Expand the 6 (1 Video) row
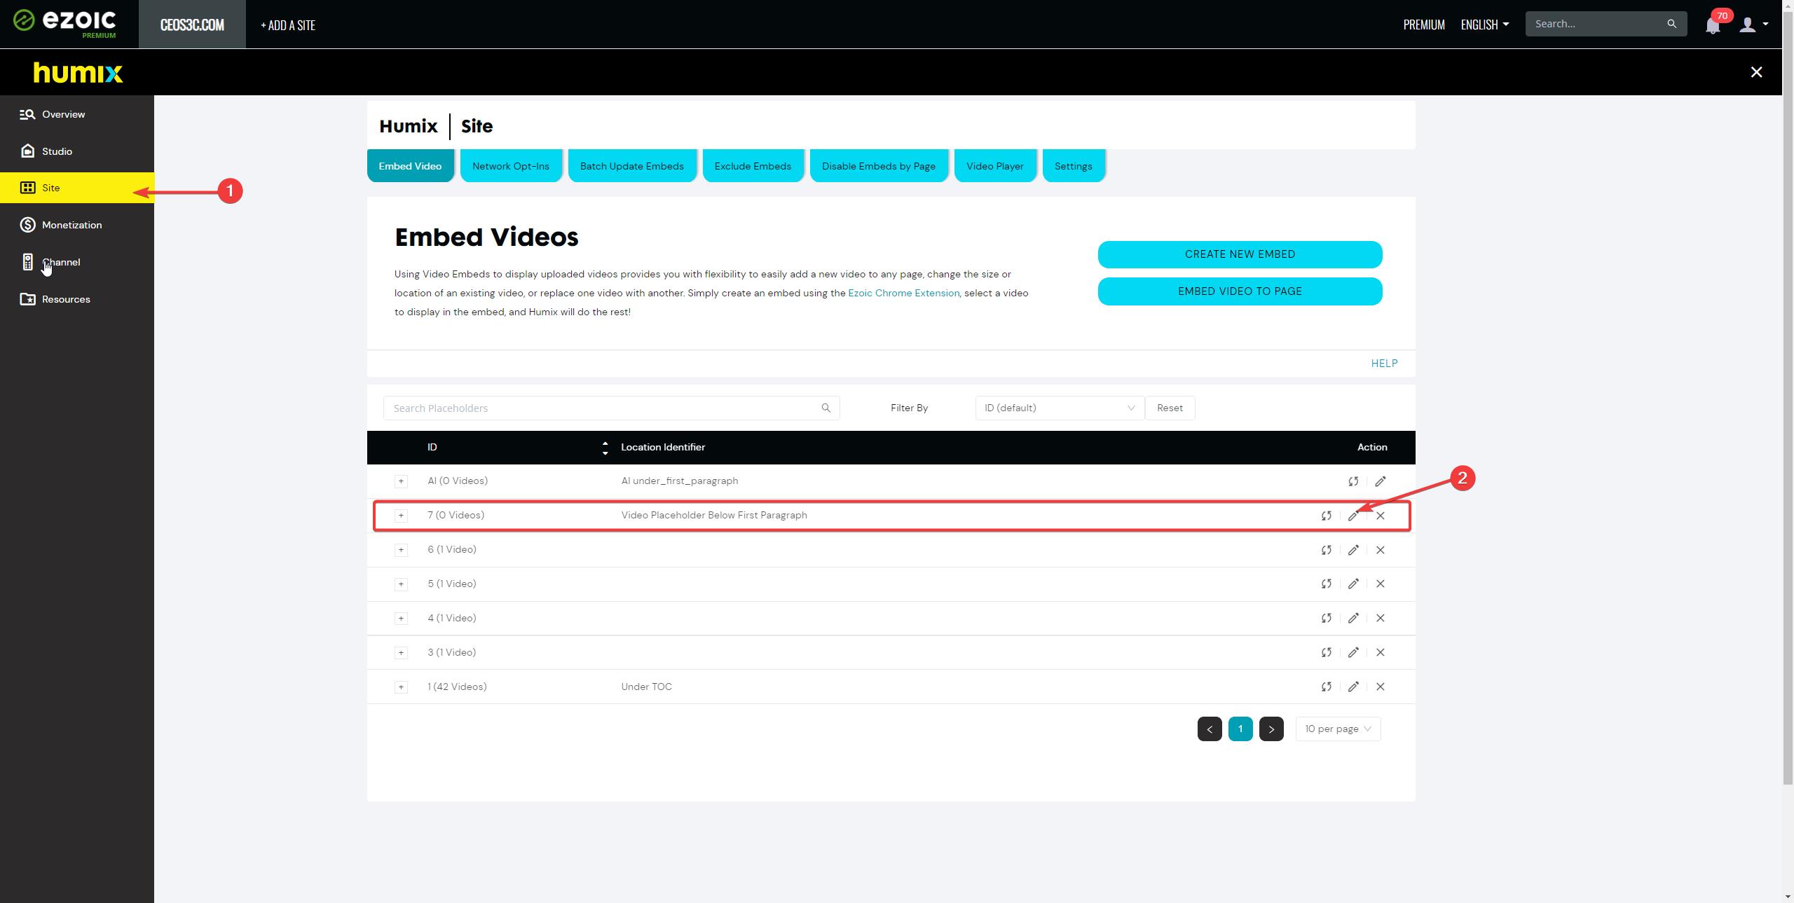This screenshot has height=903, width=1794. (x=401, y=549)
